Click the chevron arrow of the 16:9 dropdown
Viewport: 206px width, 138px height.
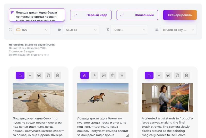(x=46, y=30)
